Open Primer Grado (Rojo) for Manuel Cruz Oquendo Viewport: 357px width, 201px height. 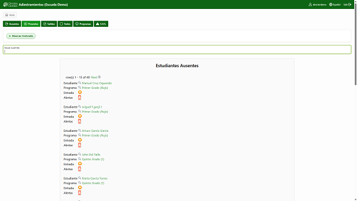coord(95,88)
